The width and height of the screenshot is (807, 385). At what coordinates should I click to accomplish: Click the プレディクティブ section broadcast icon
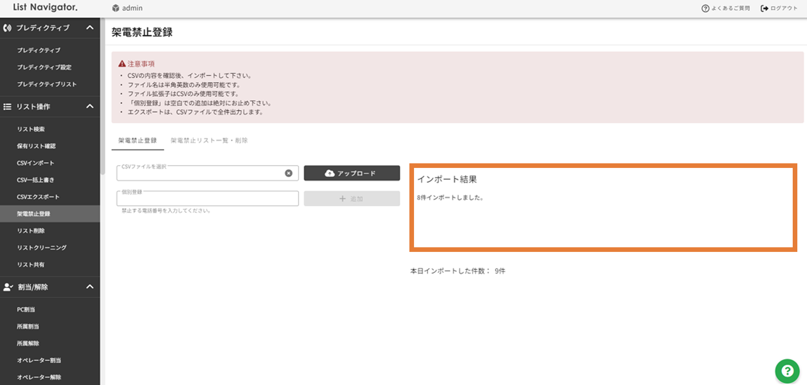pyautogui.click(x=7, y=28)
